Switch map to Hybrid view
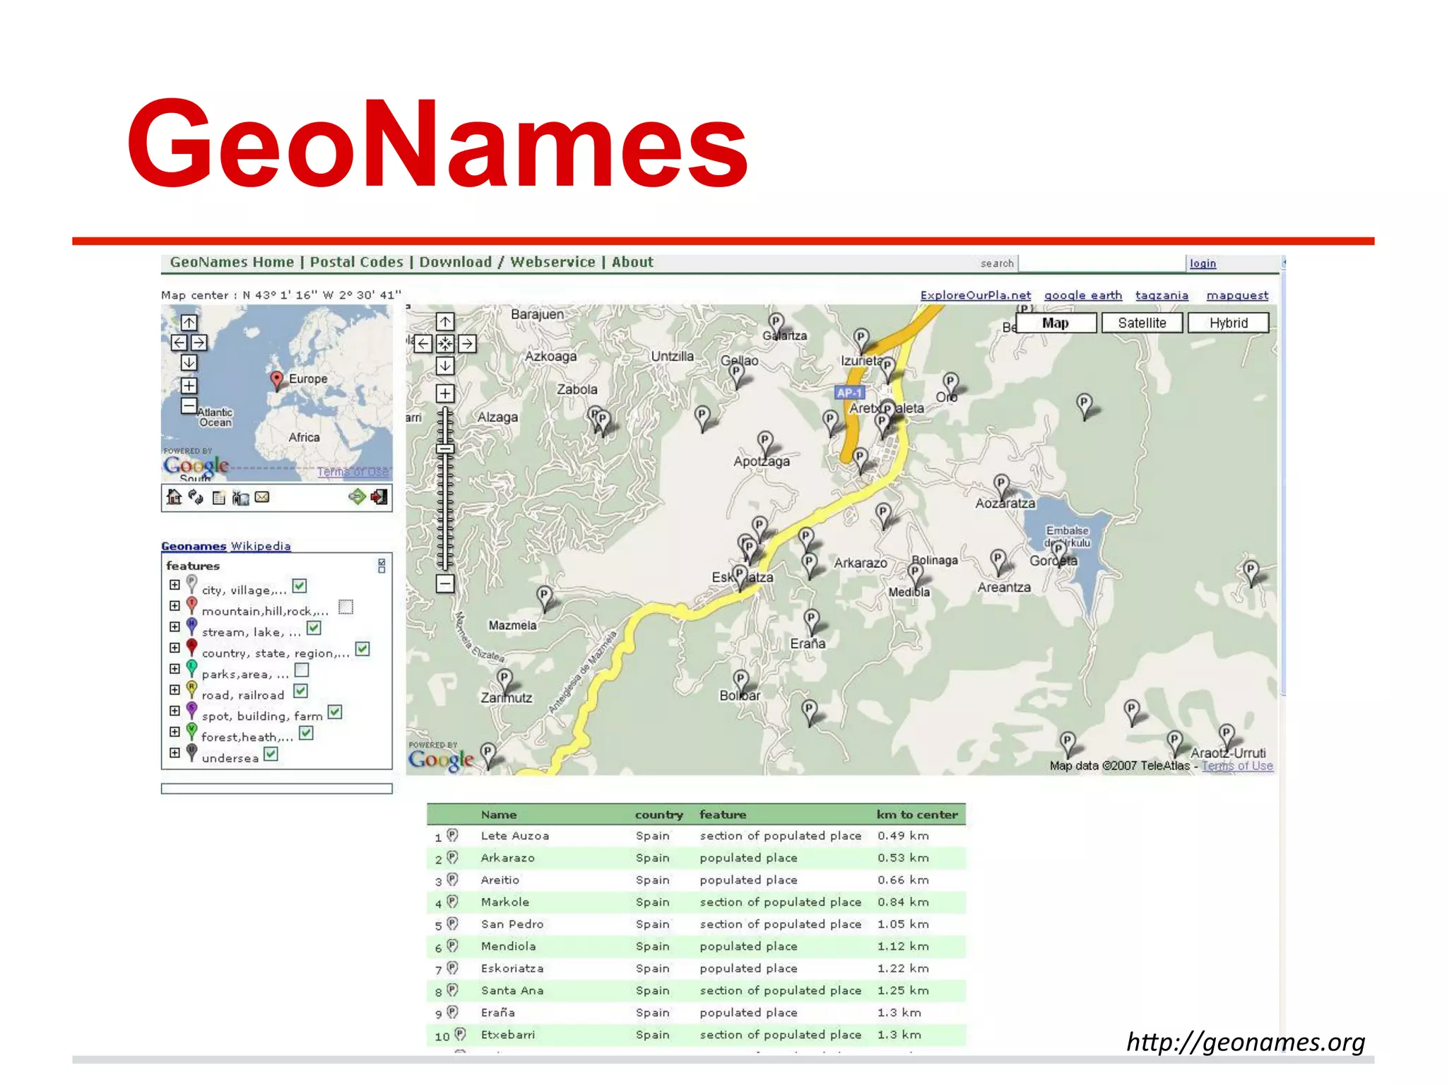This screenshot has width=1447, height=1085. pos(1228,323)
